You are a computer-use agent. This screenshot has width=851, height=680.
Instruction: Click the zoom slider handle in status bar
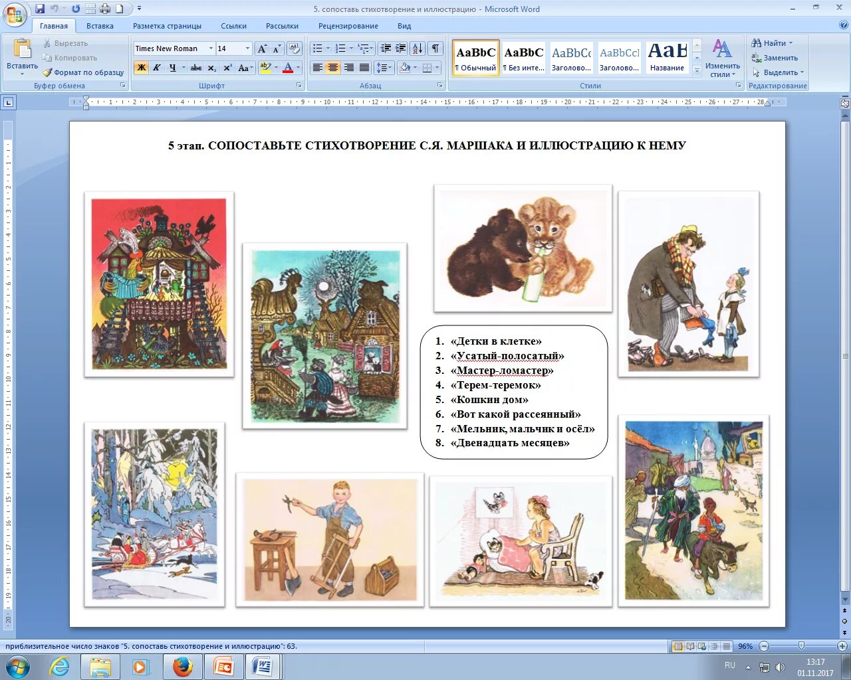(801, 646)
